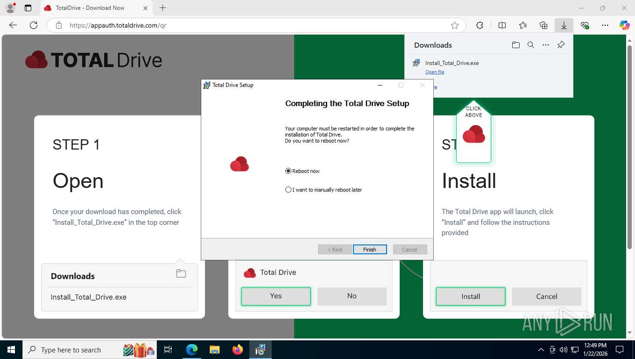Open the notification center
Screen dimensions: 635x359
(620, 350)
